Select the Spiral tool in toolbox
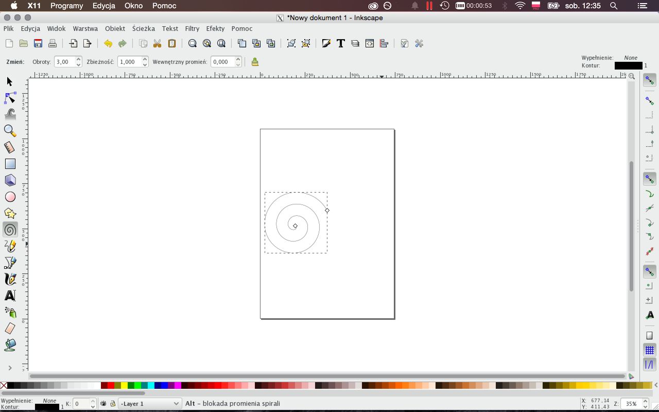The height and width of the screenshot is (412, 659). coord(10,230)
